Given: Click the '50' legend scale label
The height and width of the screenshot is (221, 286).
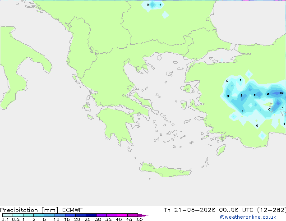Looking at the screenshot, I should pyautogui.click(x=139, y=219).
